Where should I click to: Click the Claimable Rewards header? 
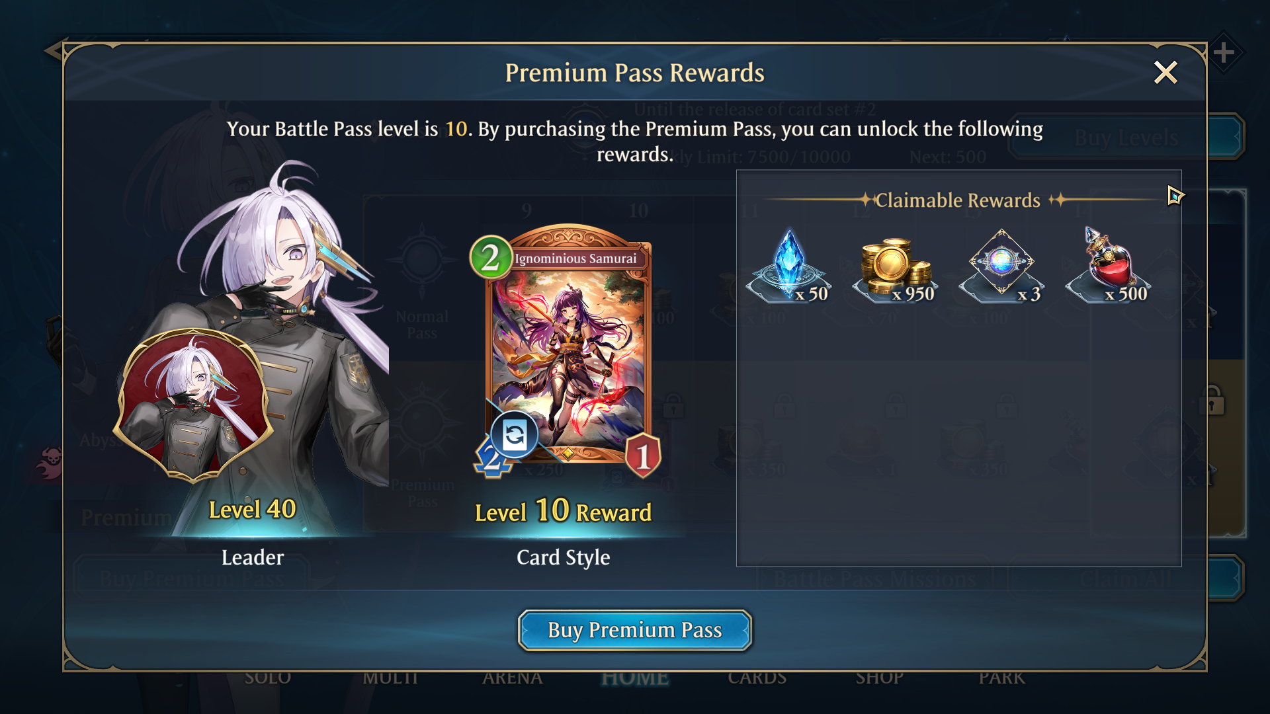coord(958,200)
